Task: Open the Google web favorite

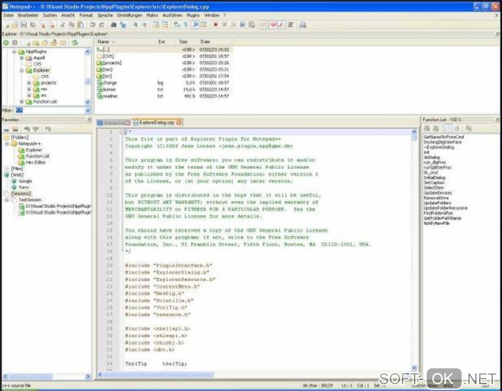Action: coord(25,181)
